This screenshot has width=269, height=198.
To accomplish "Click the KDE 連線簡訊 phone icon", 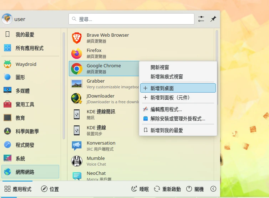I will (77, 114).
